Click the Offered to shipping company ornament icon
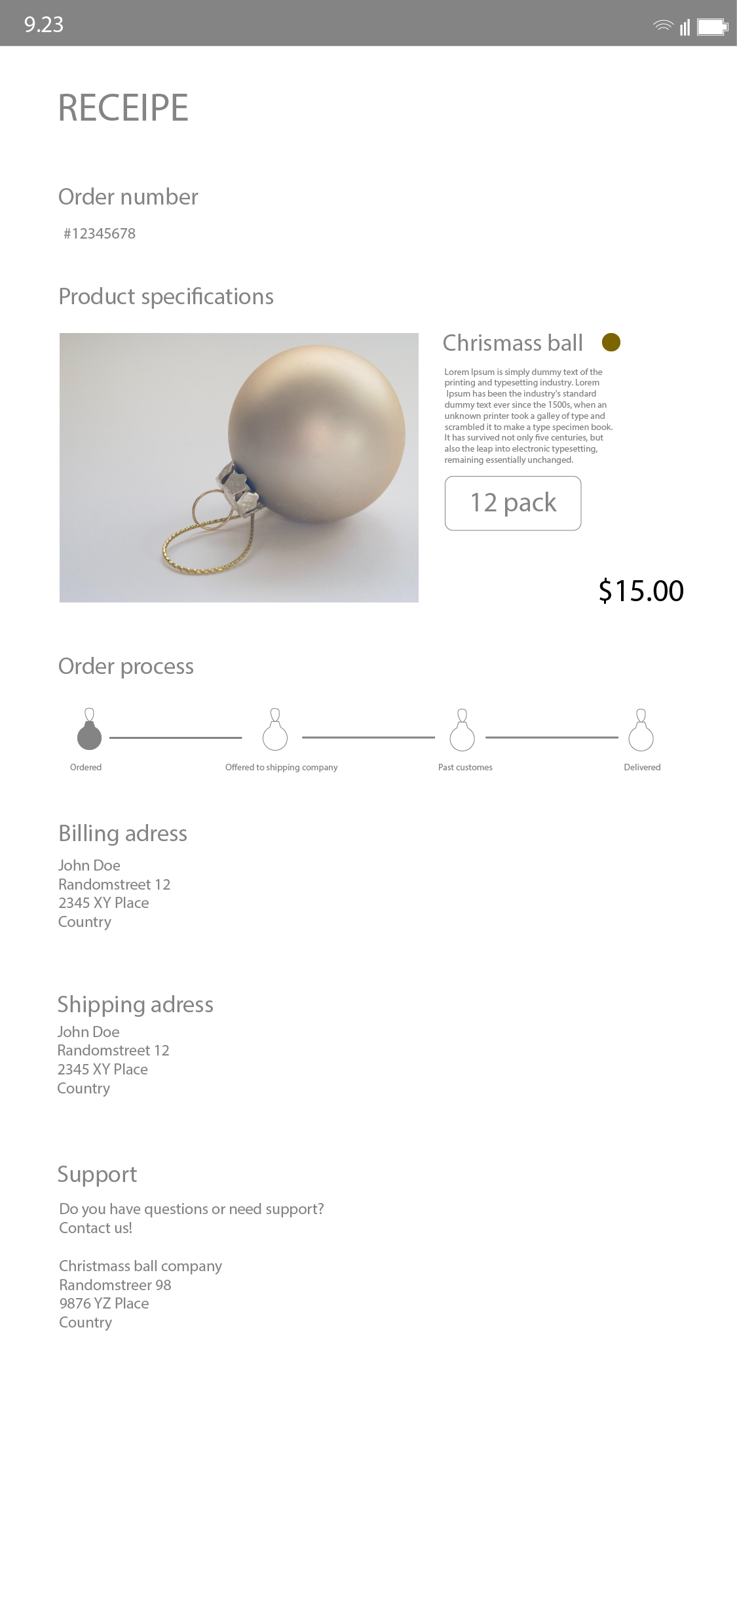The width and height of the screenshot is (737, 1597). [x=275, y=731]
